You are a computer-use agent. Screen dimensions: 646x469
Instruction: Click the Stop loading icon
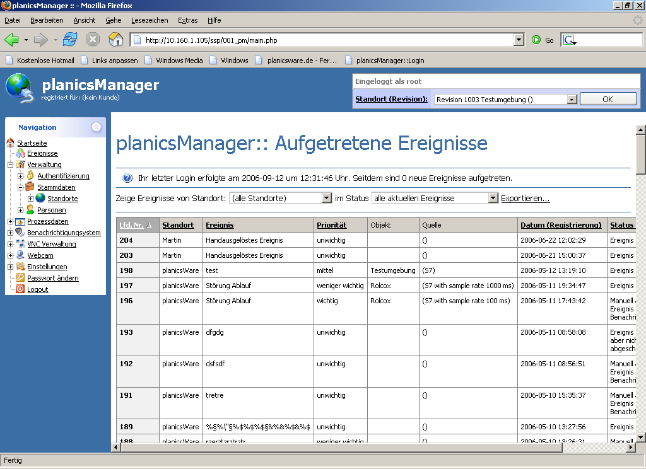click(x=93, y=40)
